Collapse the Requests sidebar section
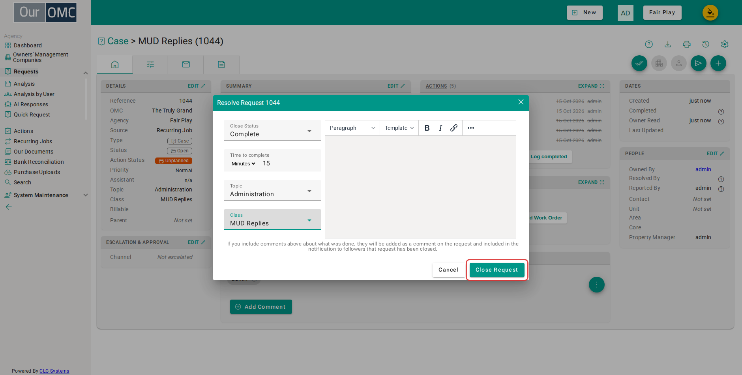Viewport: 742px width, 375px height. pyautogui.click(x=85, y=72)
